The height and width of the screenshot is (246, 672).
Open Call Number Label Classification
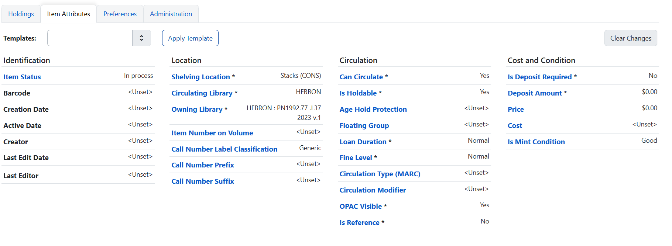(x=224, y=149)
